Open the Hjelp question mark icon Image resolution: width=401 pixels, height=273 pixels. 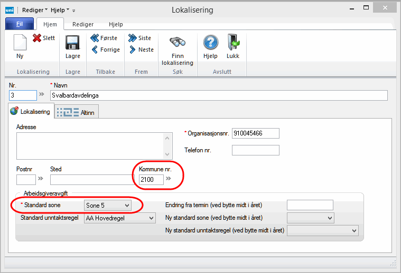211,43
